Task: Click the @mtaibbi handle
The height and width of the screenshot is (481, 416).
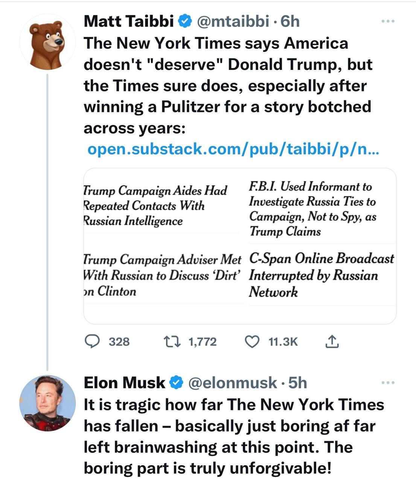Action: pos(233,21)
